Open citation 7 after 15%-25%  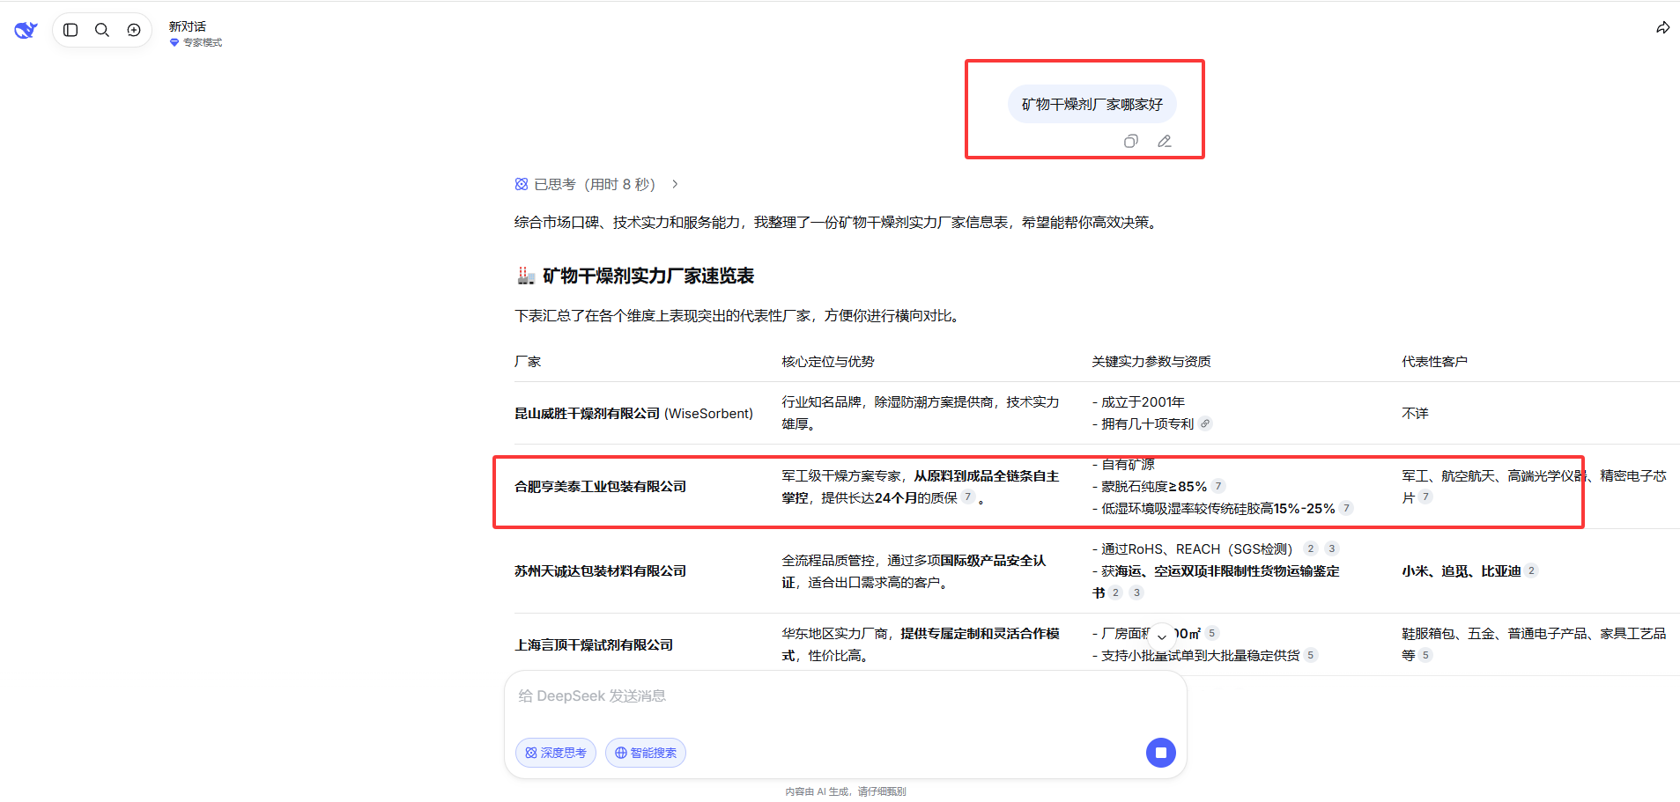point(1346,508)
